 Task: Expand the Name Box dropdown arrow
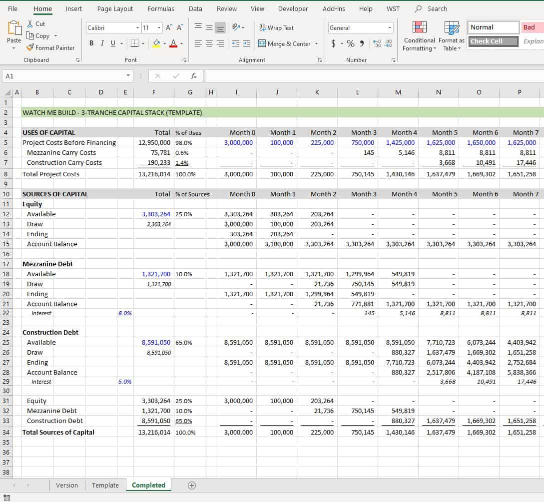point(128,75)
